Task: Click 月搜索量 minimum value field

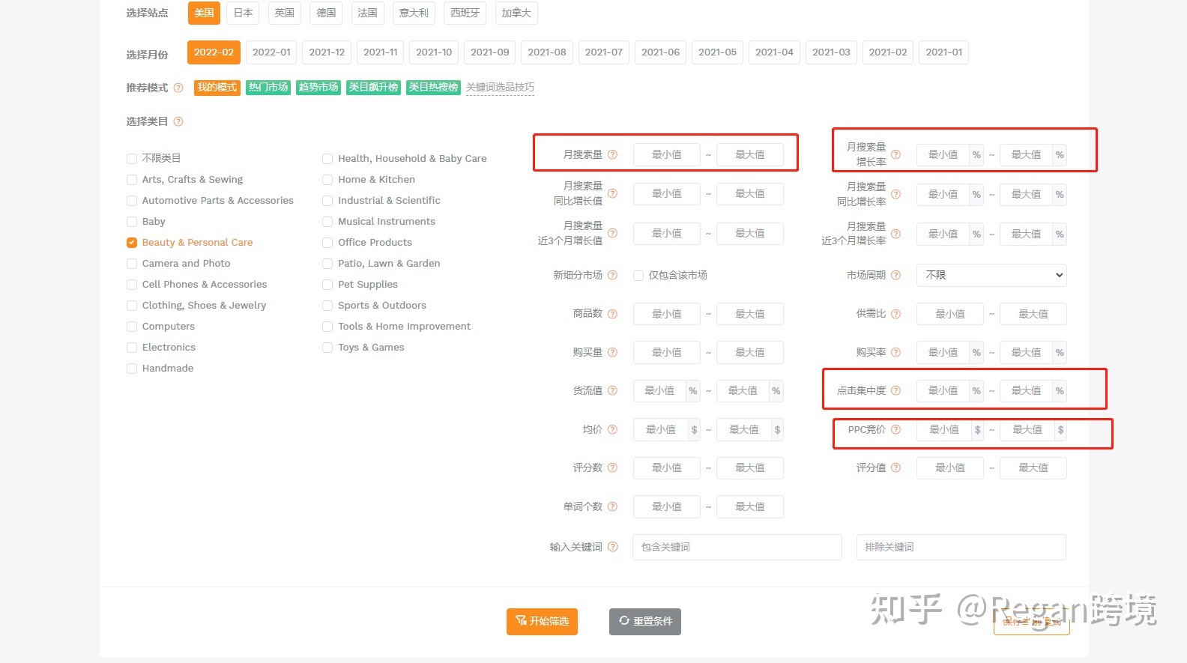Action: click(x=666, y=154)
